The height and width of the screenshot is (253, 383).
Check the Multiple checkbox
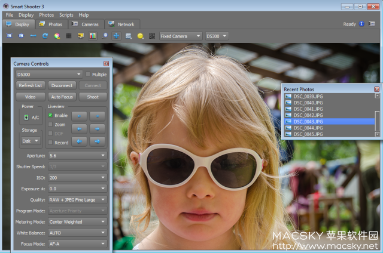[88, 74]
